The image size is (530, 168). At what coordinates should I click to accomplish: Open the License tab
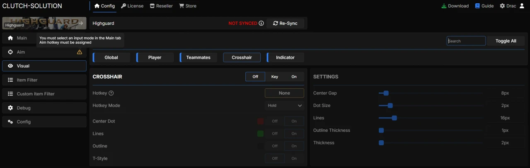click(x=132, y=6)
